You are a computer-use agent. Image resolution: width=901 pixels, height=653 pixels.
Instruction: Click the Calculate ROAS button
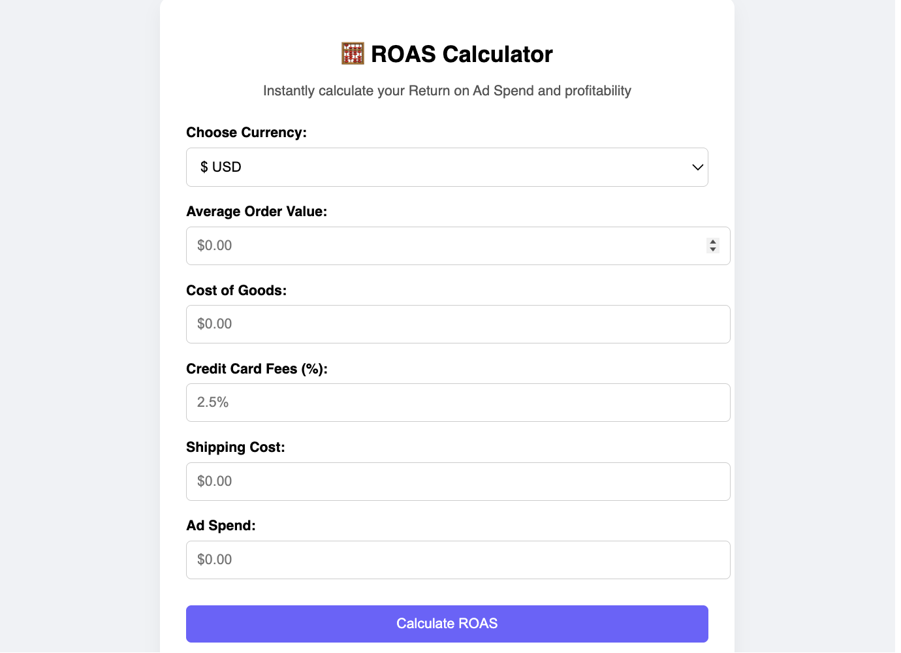[447, 624]
